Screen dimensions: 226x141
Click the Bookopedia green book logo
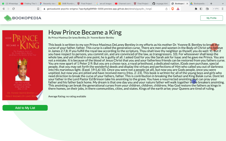point(8,18)
